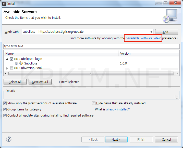Screen dimensions: 183x148
Task: Click the type filter text field
Action: (x=91, y=46)
